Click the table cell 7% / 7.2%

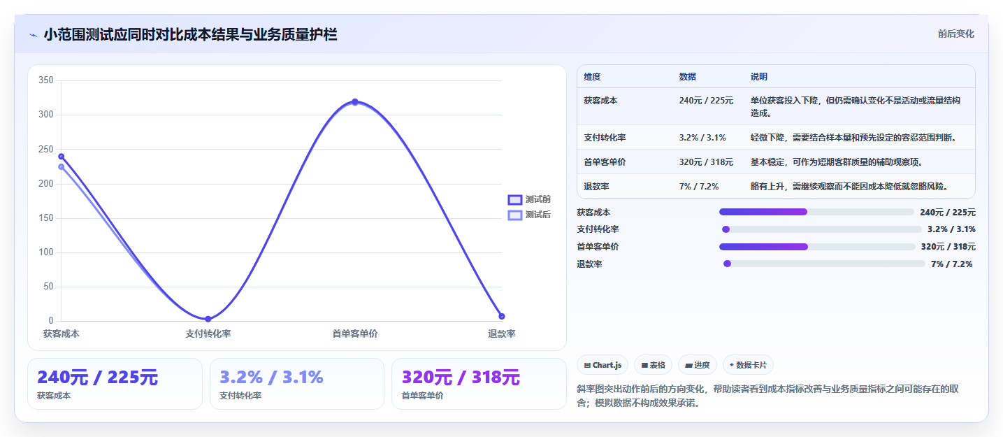point(699,187)
